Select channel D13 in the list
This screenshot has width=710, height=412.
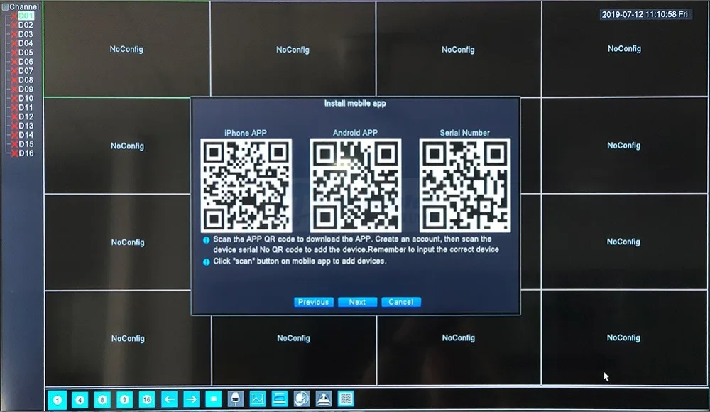(26, 126)
